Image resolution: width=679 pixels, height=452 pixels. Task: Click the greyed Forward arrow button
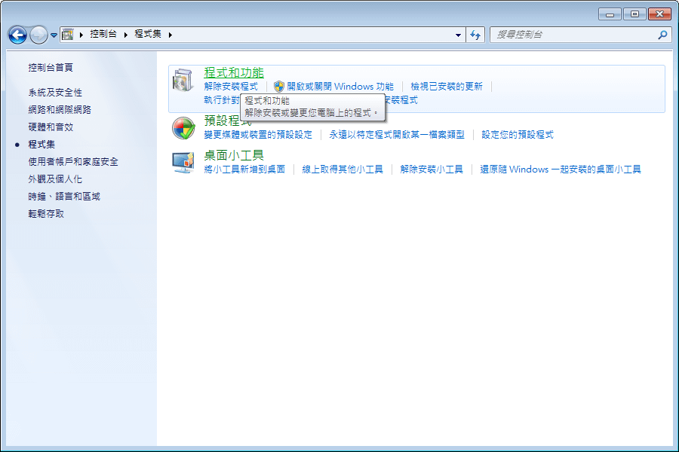[x=38, y=35]
